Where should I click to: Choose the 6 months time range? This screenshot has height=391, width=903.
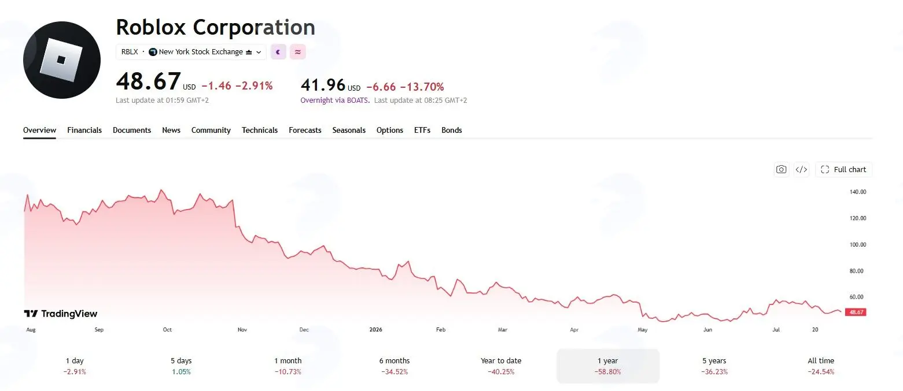(395, 366)
